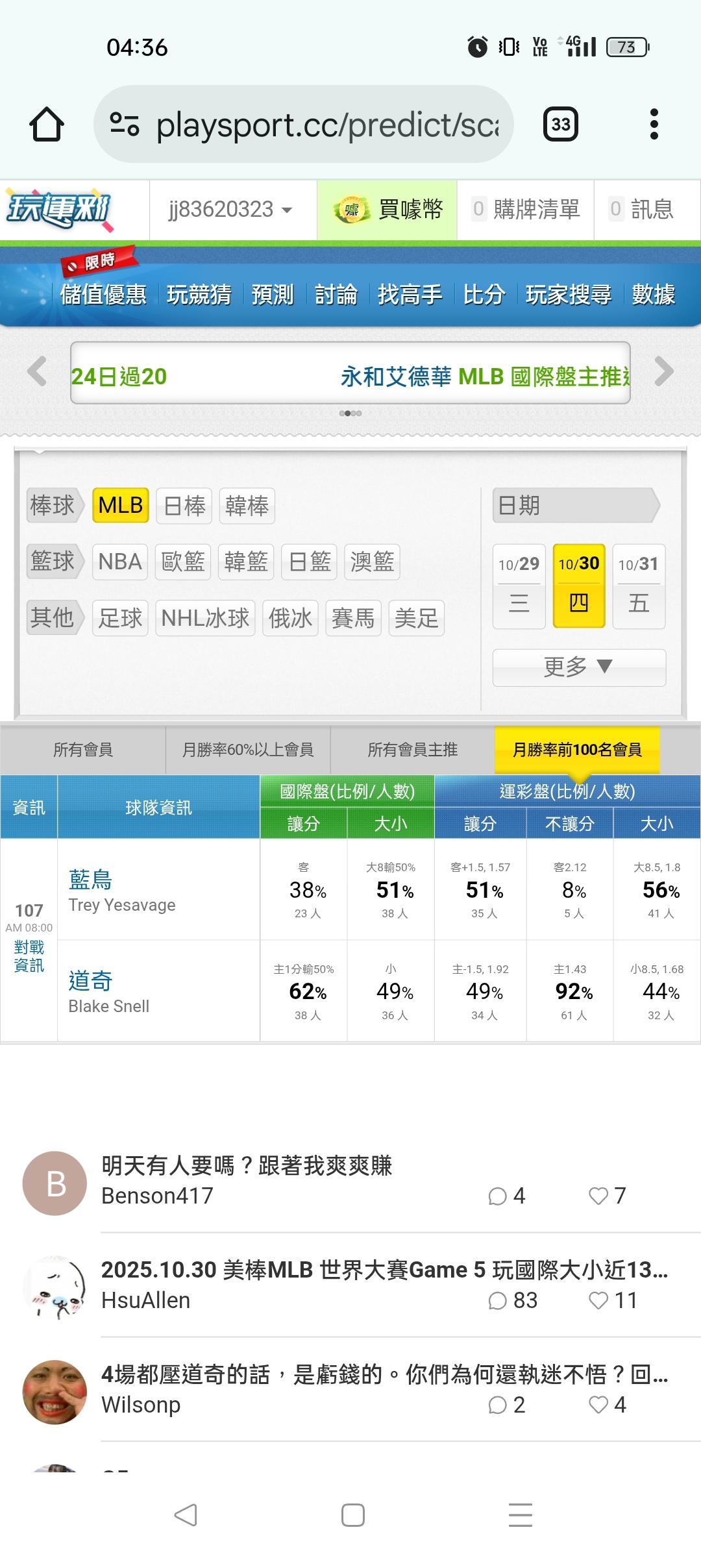Screen dimensions: 701x1558
Task: Open 找高手 in the navigation menu
Action: click(x=410, y=295)
